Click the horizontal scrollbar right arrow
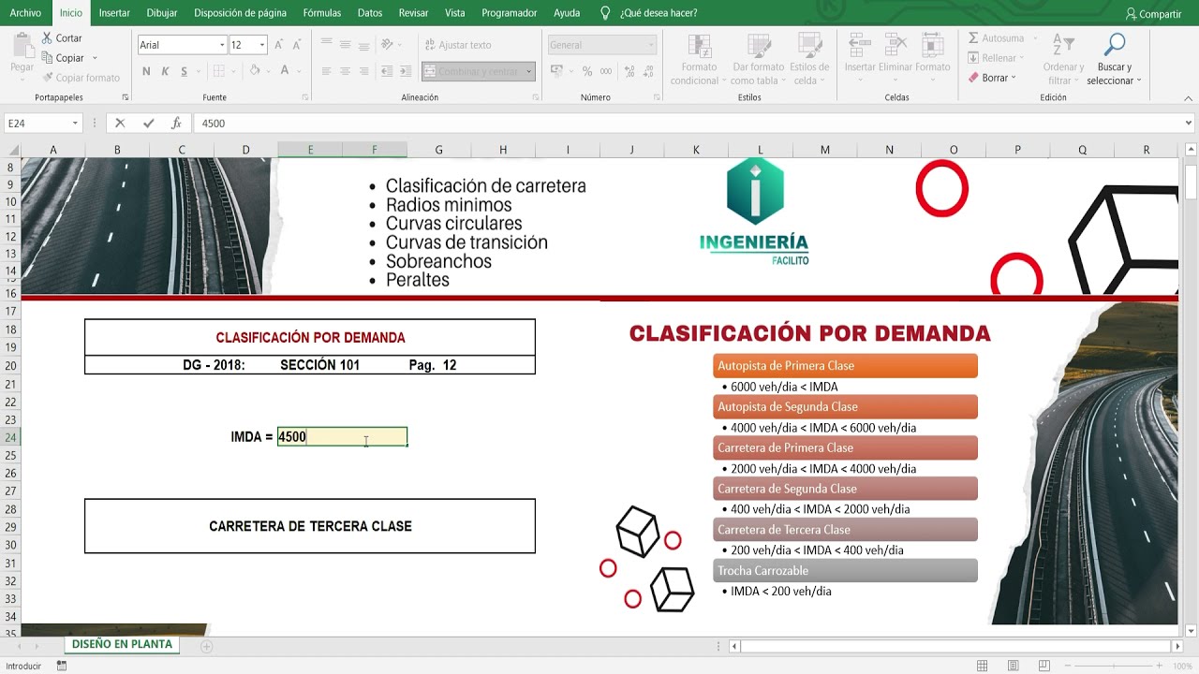The width and height of the screenshot is (1199, 674). [x=1177, y=646]
